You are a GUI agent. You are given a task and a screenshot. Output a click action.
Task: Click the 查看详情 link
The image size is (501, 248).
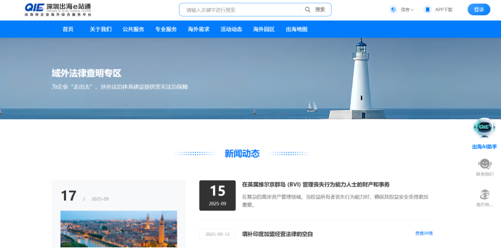tap(424, 233)
